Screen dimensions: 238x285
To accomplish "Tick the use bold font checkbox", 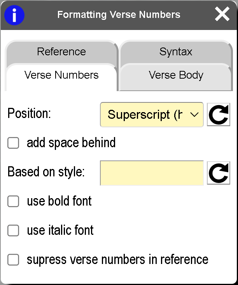I will (13, 201).
